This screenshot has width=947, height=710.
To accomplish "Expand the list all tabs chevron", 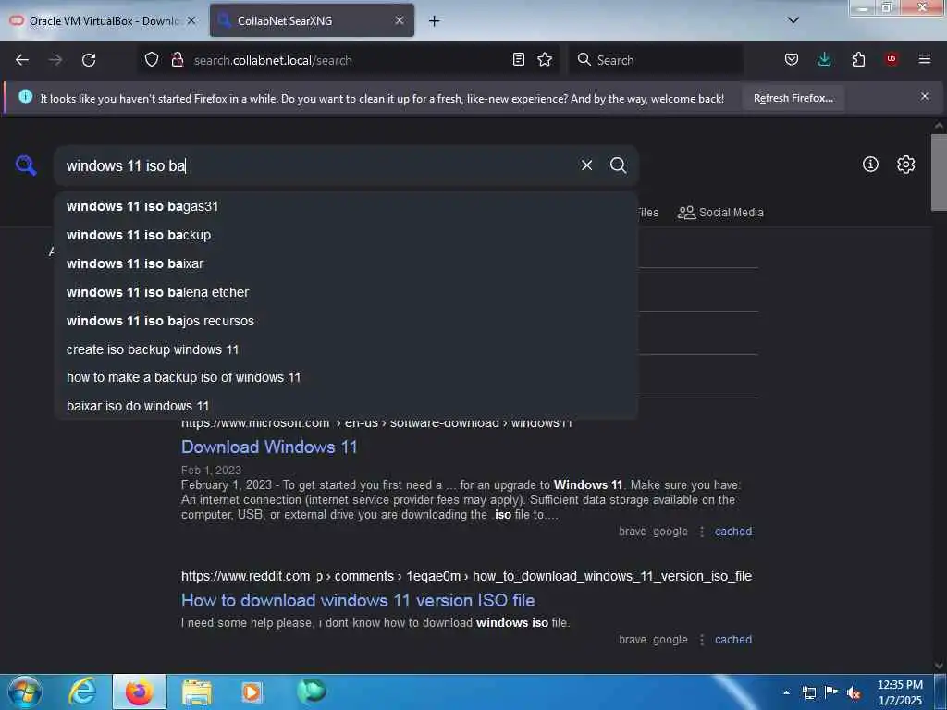I will 793,20.
